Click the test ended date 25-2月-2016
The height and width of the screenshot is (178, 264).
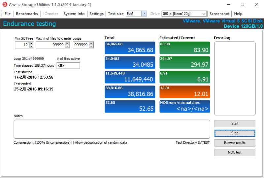coord(34,89)
